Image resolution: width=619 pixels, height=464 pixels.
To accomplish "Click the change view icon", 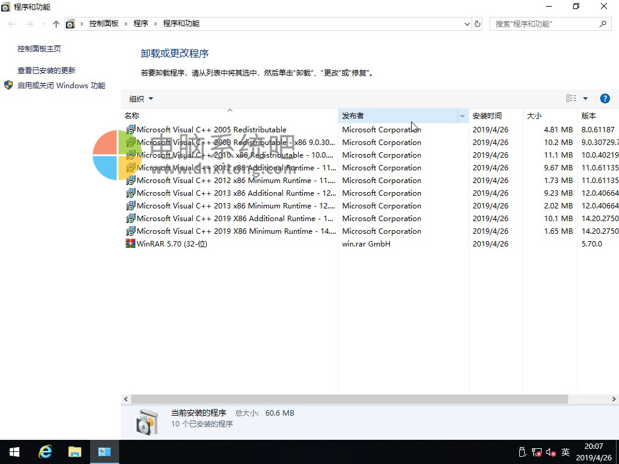I will (571, 98).
